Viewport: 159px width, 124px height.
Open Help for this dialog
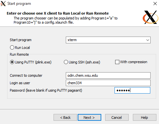click(144, 118)
